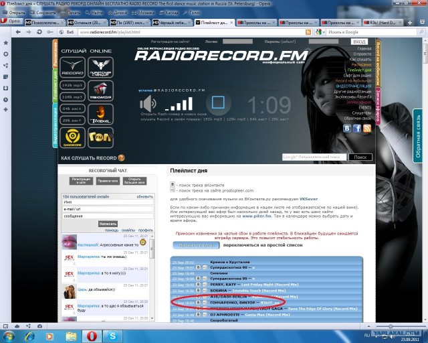Click the key wand password icon

click(x=50, y=32)
